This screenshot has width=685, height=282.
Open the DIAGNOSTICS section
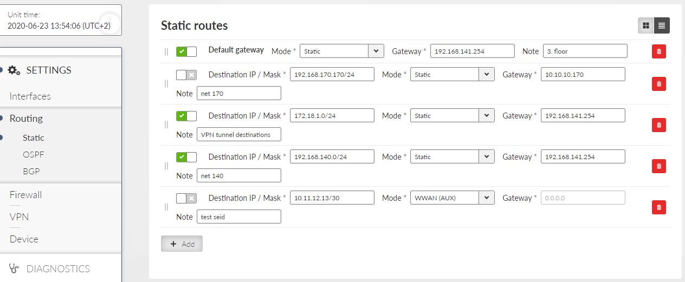pos(58,268)
